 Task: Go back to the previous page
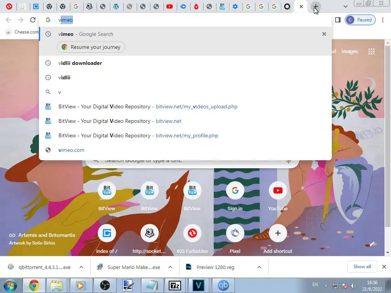point(8,20)
